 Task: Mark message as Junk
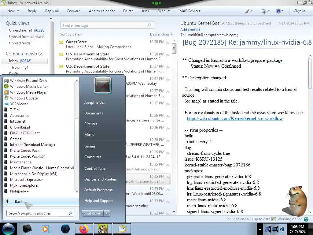tap(145, 11)
